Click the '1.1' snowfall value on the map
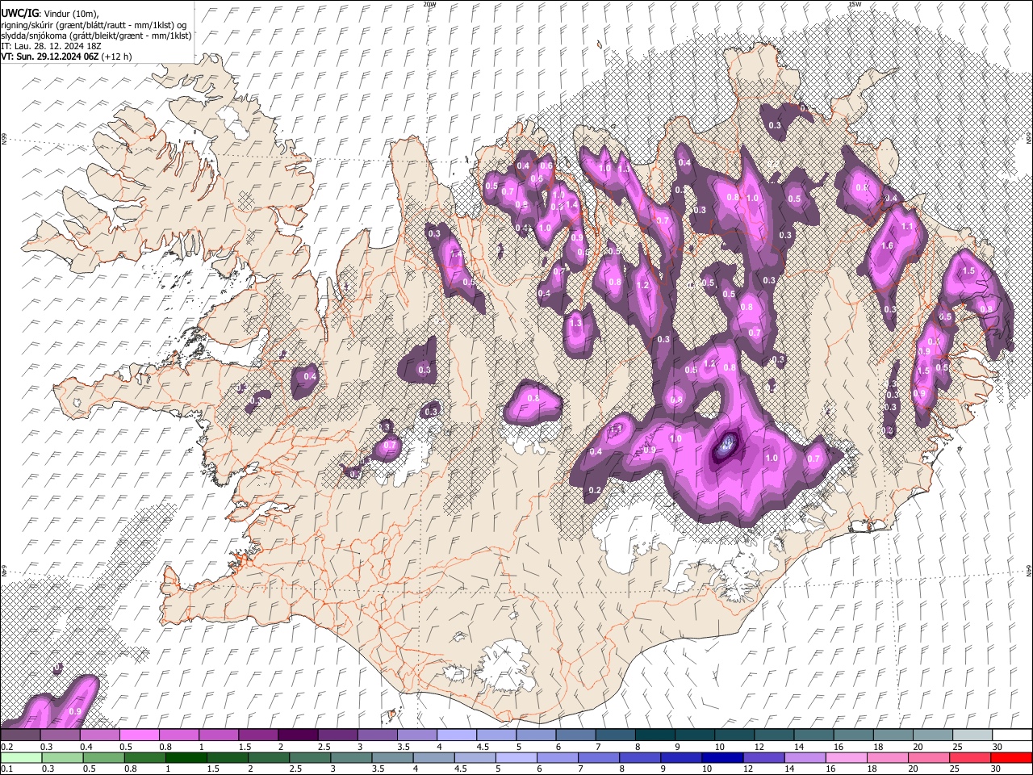1033x775 pixels. pyautogui.click(x=906, y=227)
